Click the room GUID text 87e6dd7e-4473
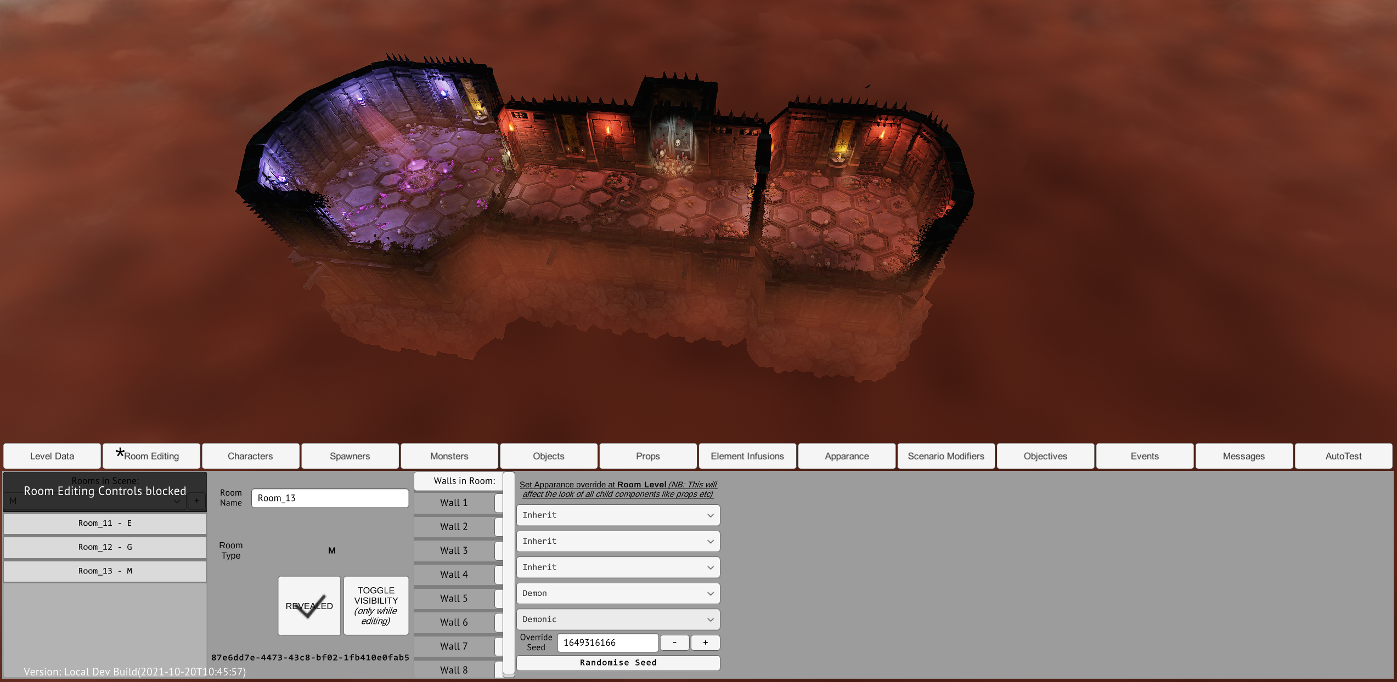 coord(310,657)
